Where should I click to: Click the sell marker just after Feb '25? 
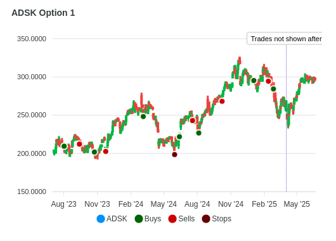[268, 81]
